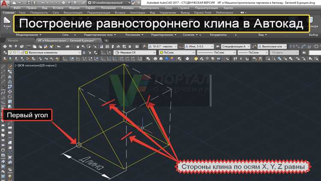Viewport: 321px width, 181px height.
Task: Click the ЮВ изометрия viewport view control
Action: 29,66
